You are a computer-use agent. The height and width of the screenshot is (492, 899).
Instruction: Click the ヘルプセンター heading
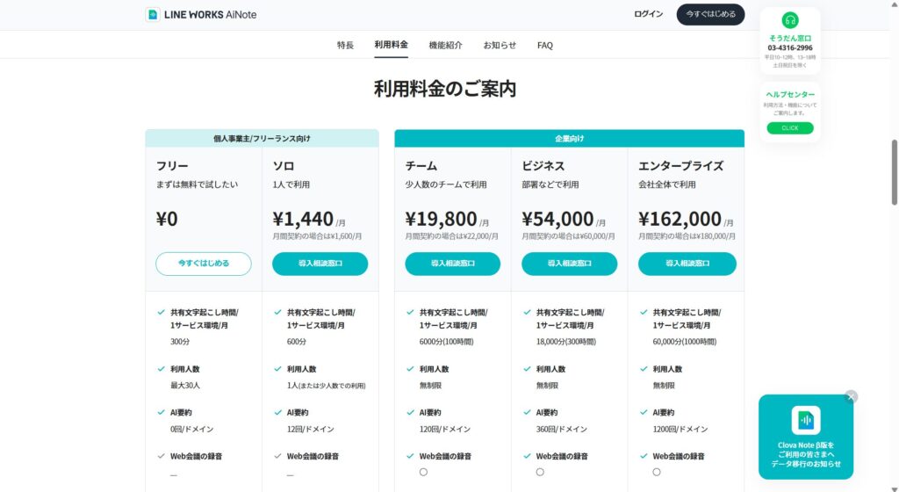[790, 95]
